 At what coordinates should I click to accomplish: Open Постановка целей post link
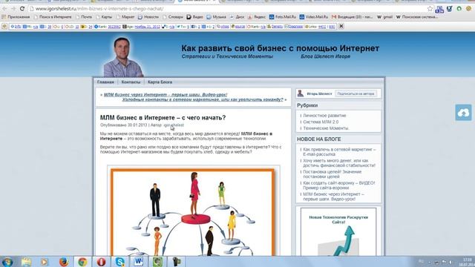(332, 174)
